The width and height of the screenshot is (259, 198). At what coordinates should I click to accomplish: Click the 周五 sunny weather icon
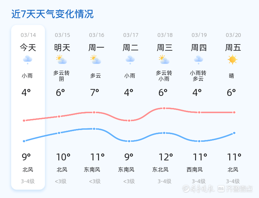tap(232, 60)
